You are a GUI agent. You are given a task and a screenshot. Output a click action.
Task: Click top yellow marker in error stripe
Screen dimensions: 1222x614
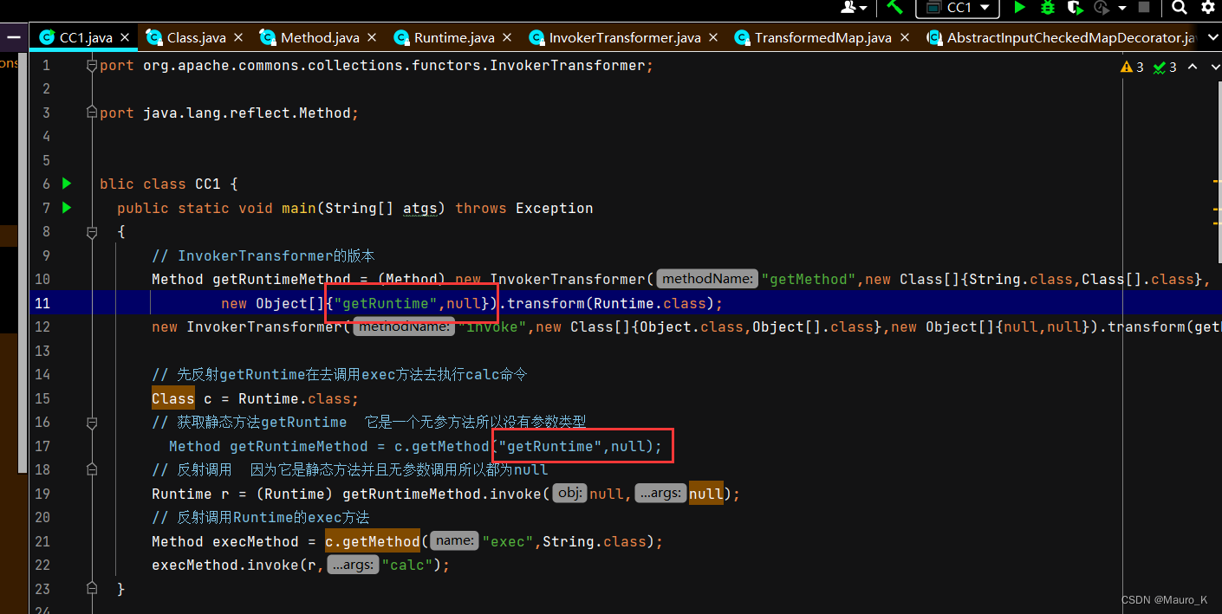click(x=1217, y=181)
